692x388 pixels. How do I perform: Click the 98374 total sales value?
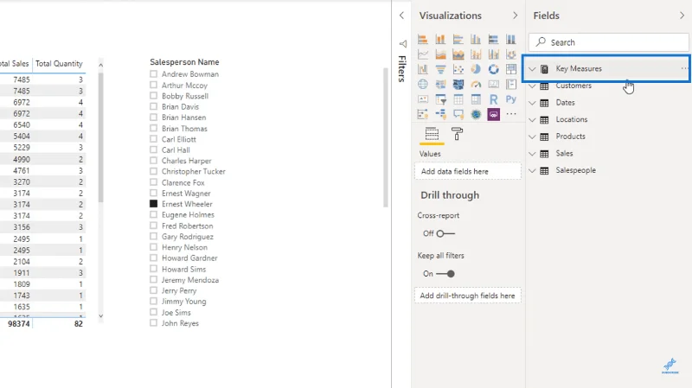[x=19, y=324]
